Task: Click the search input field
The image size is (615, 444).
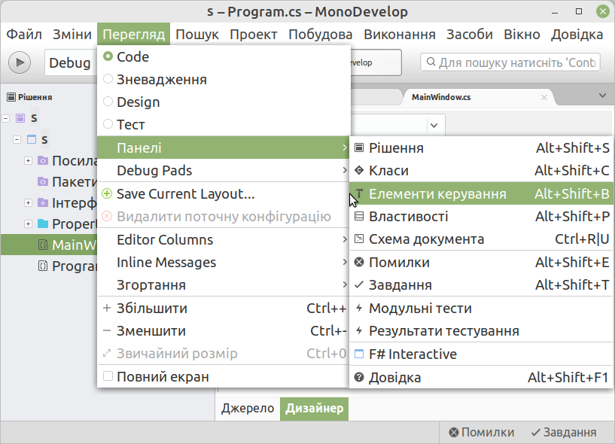Action: 510,62
